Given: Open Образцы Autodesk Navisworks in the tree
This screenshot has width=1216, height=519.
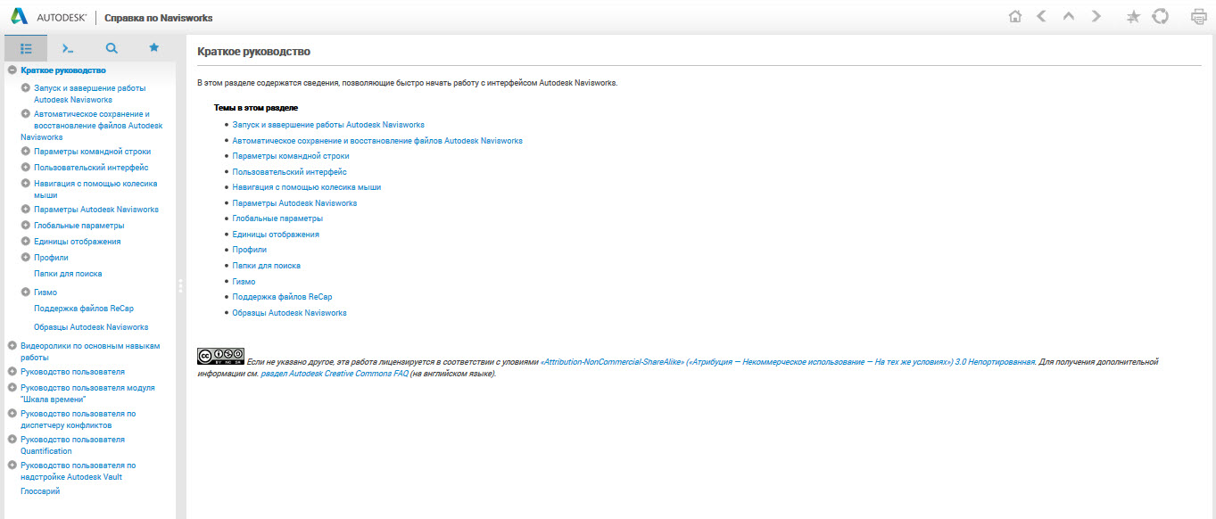Looking at the screenshot, I should (x=91, y=327).
